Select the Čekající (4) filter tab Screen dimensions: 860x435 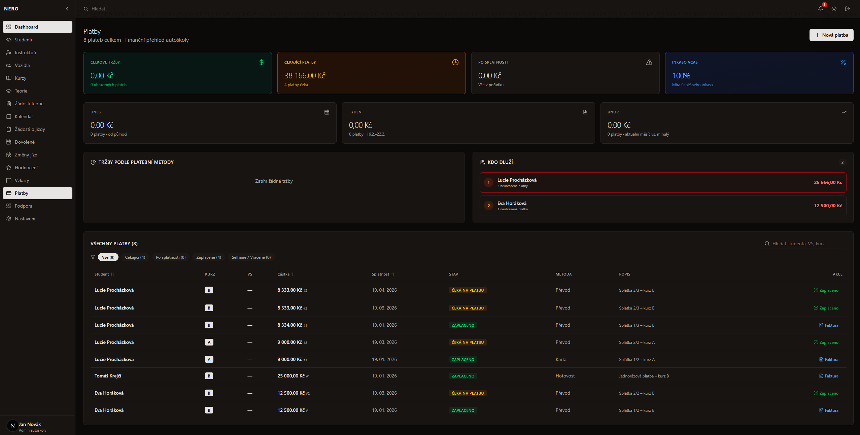point(135,257)
